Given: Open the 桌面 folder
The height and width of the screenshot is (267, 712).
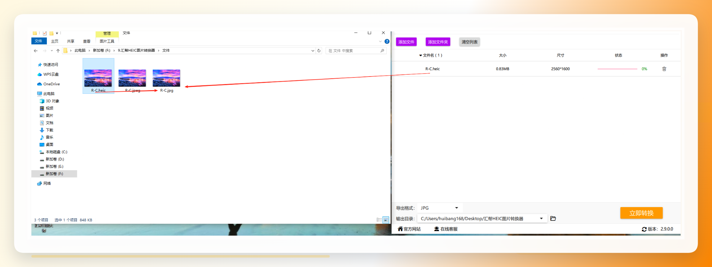Looking at the screenshot, I should click(x=47, y=144).
